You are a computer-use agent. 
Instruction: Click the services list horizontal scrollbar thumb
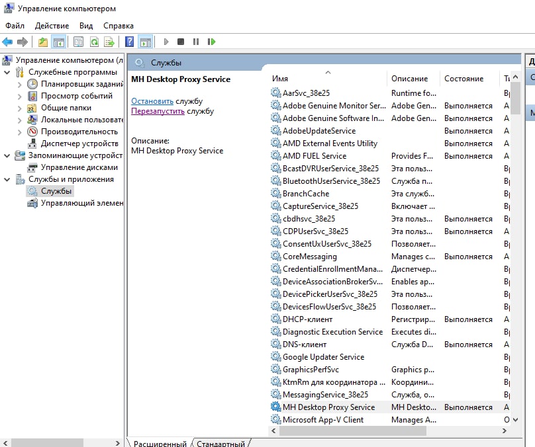point(352,430)
